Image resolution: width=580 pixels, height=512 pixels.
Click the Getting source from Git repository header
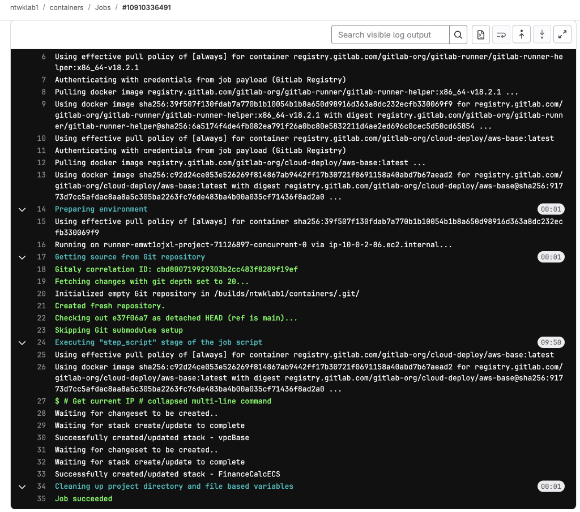[x=130, y=257]
